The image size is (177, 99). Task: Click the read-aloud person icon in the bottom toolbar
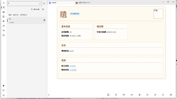tap(132, 95)
